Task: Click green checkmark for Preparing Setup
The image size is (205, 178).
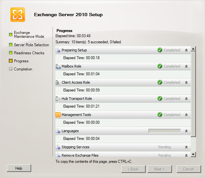Action: click(x=160, y=50)
